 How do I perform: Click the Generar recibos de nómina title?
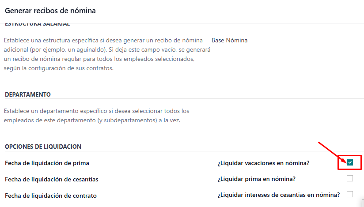point(50,11)
